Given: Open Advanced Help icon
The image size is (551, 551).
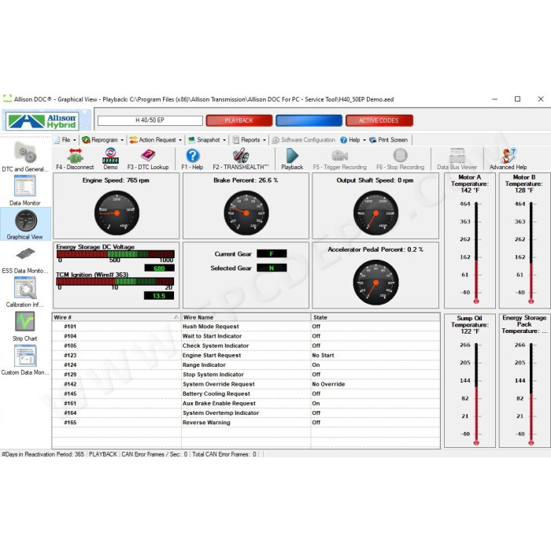Looking at the screenshot, I should [508, 155].
